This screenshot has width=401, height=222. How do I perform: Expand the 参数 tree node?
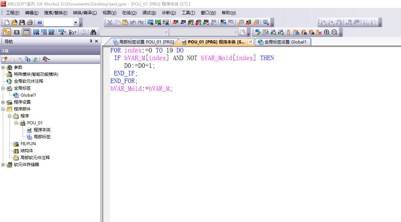point(3,67)
